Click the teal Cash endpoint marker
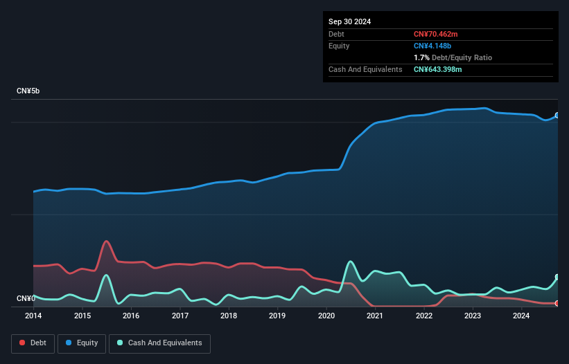Image resolution: width=569 pixels, height=364 pixels. click(557, 277)
